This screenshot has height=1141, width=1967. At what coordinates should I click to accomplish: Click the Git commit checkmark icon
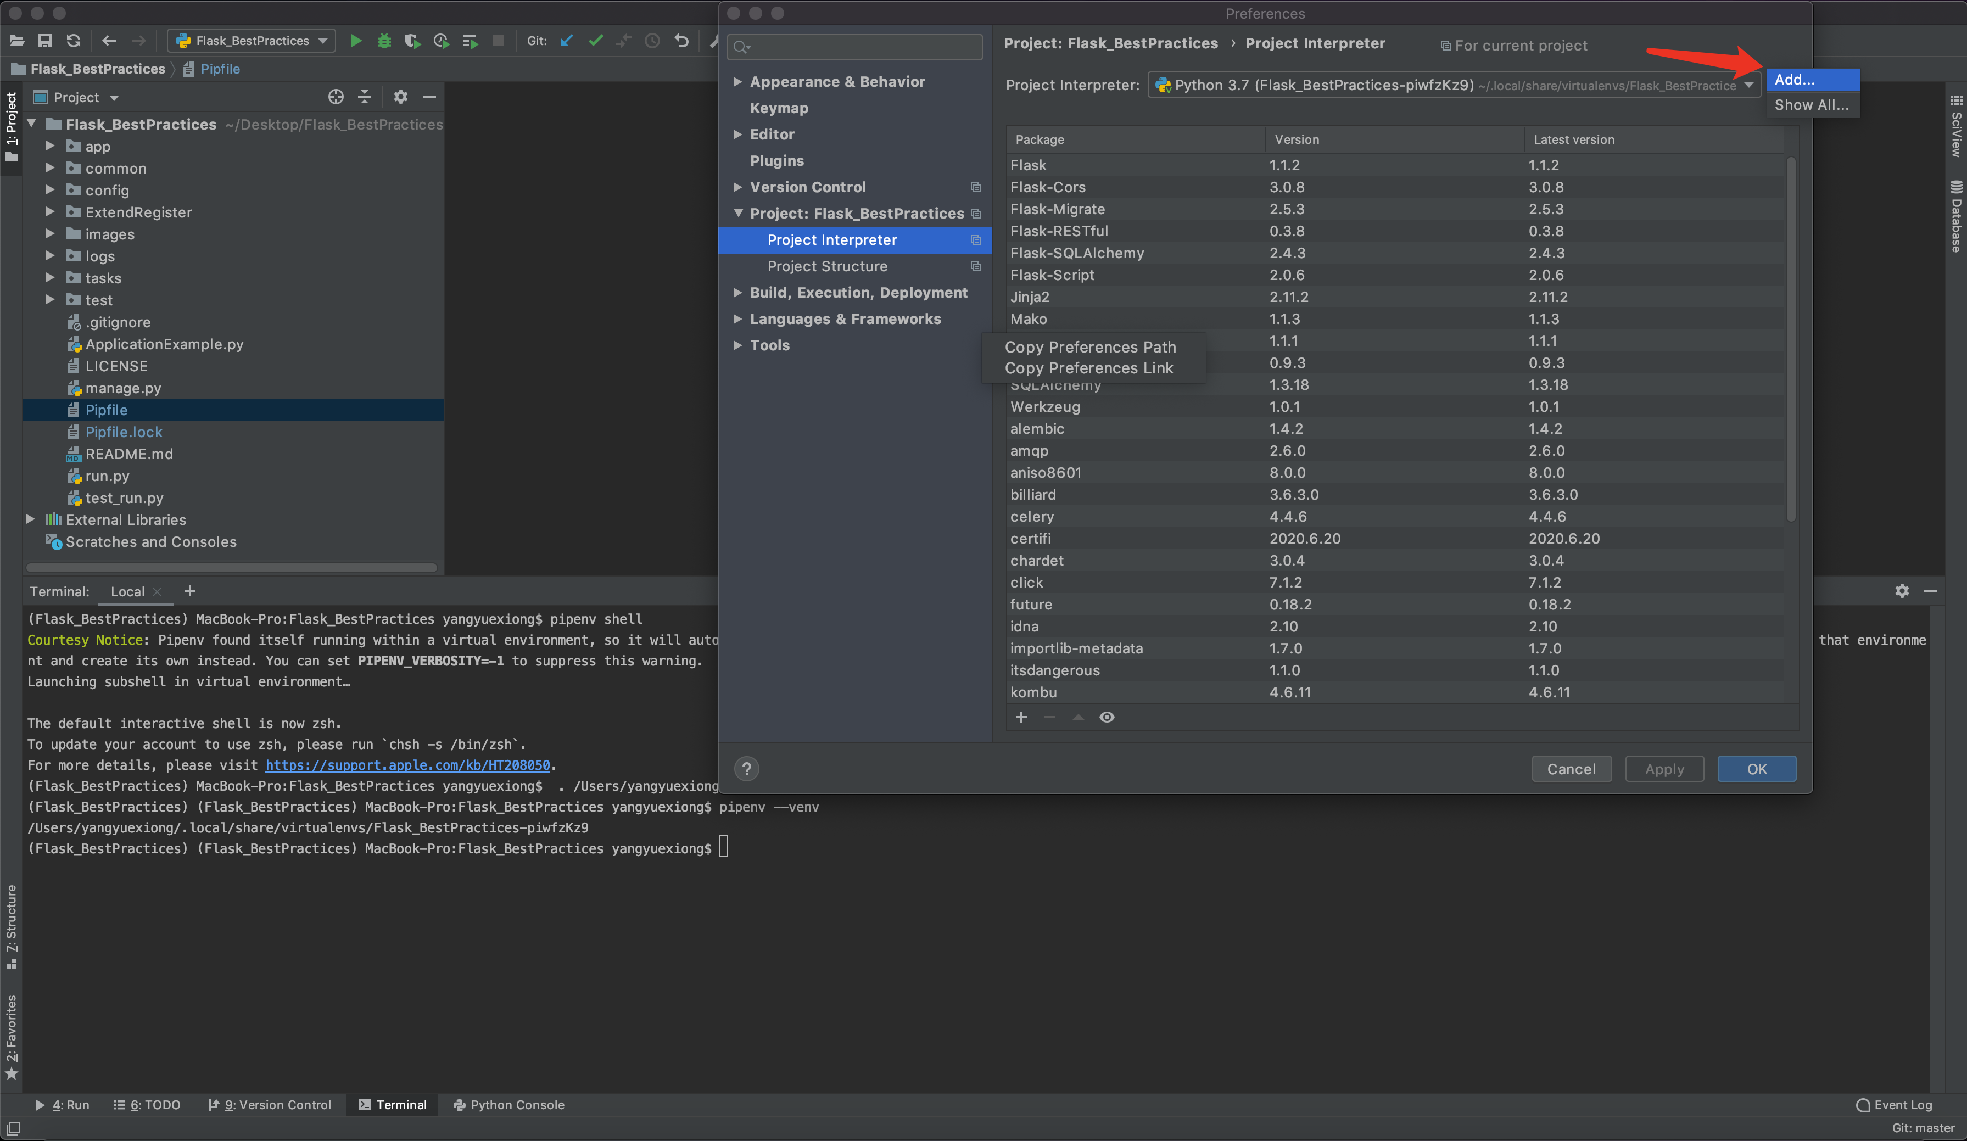tap(596, 41)
